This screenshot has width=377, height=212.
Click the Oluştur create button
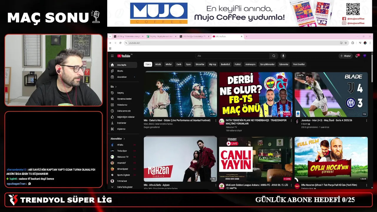click(x=345, y=56)
